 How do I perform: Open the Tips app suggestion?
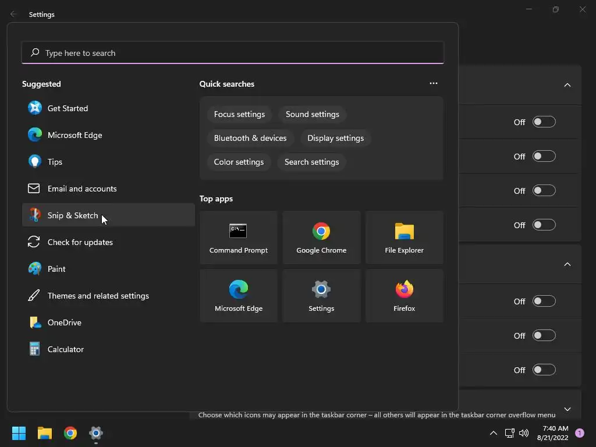(x=108, y=162)
